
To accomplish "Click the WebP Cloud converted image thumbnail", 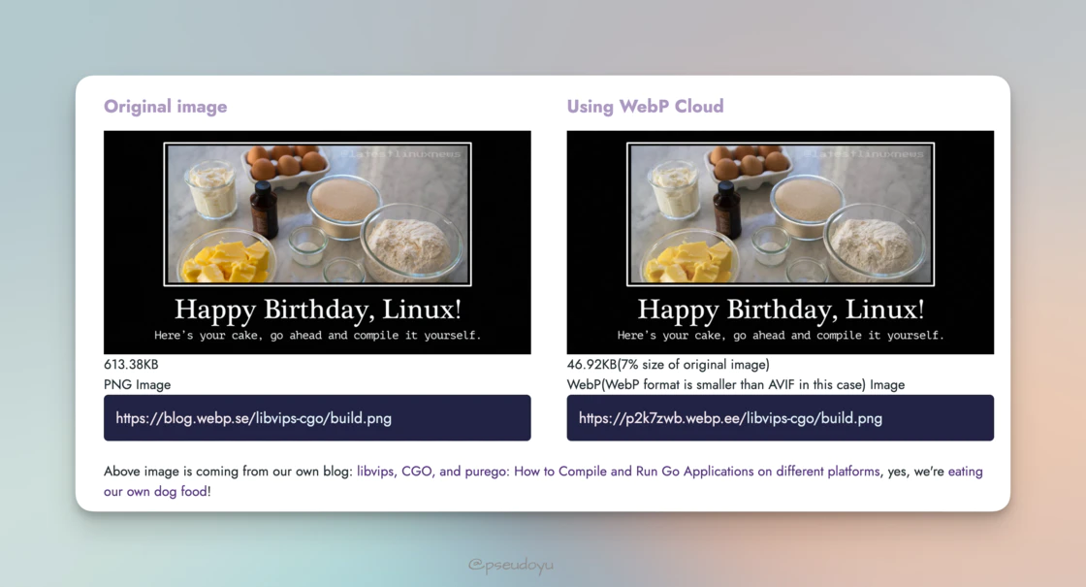I will pyautogui.click(x=780, y=242).
